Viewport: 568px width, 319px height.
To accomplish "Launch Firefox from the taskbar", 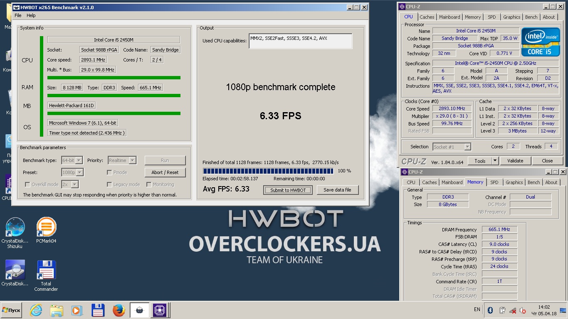I will 119,310.
